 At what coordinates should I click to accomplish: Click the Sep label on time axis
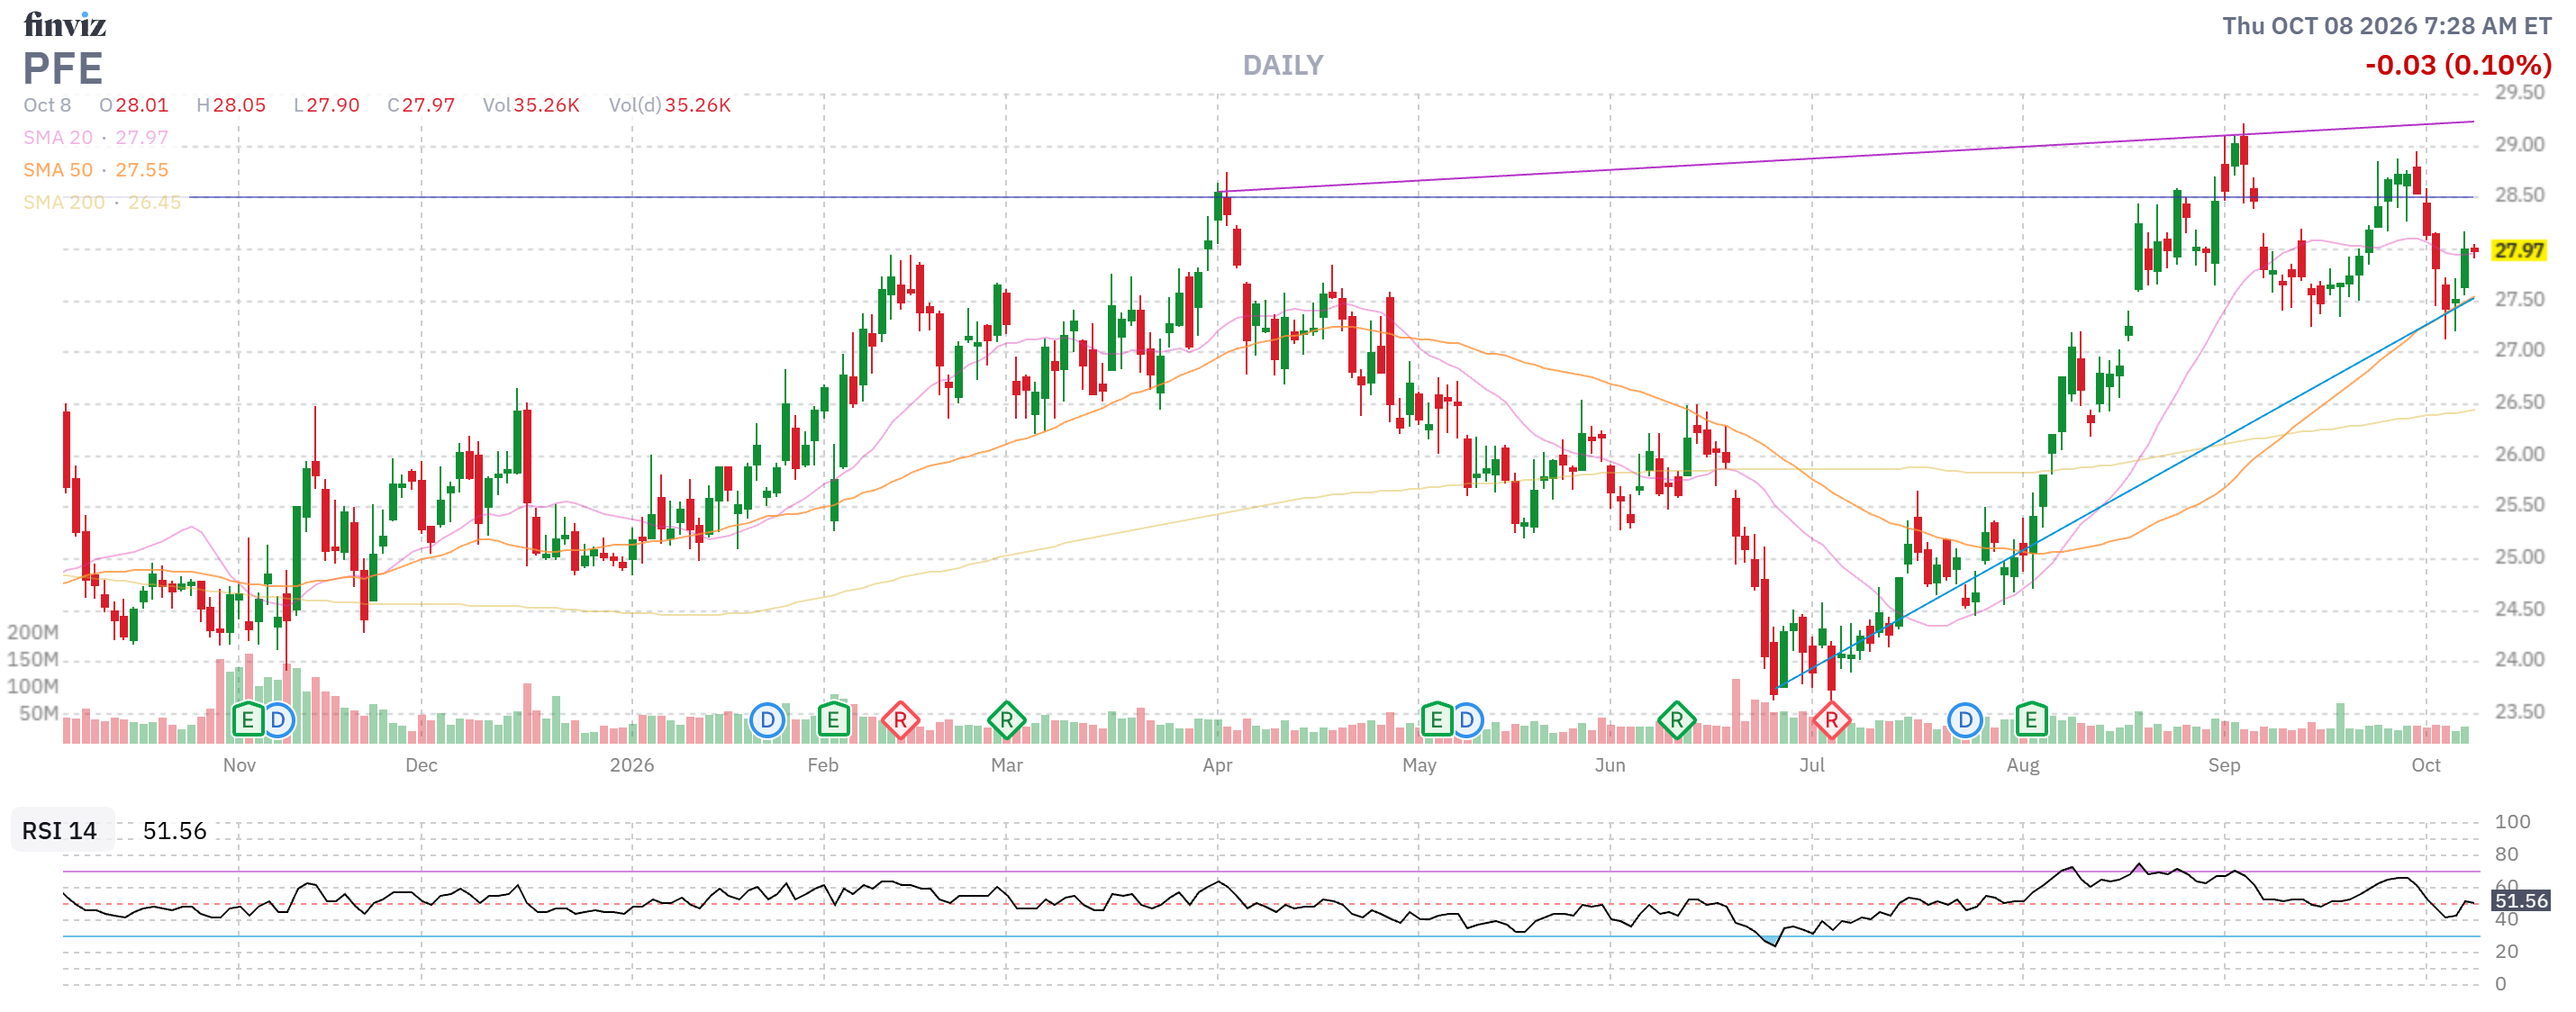tap(2224, 765)
